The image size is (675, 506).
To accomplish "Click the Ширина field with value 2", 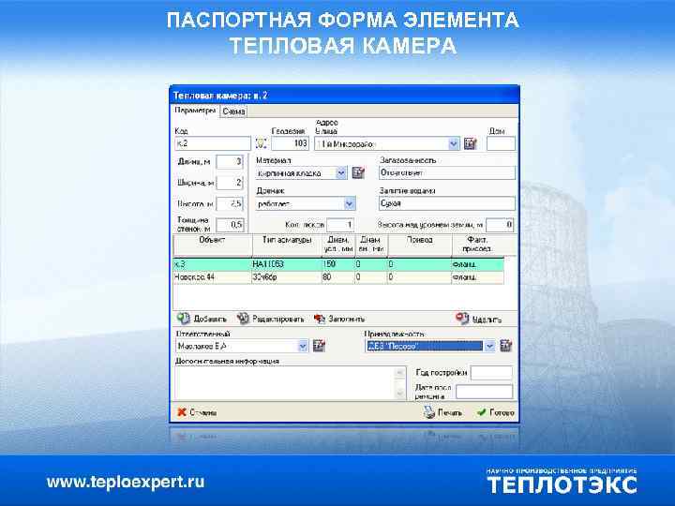I will coord(230,183).
